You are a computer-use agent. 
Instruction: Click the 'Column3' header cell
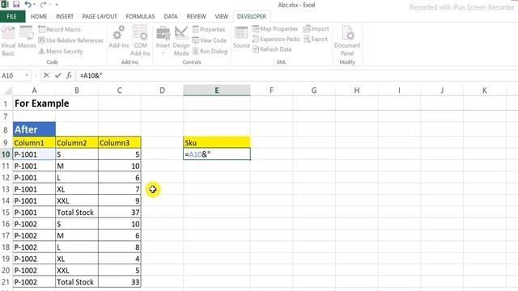(x=120, y=142)
